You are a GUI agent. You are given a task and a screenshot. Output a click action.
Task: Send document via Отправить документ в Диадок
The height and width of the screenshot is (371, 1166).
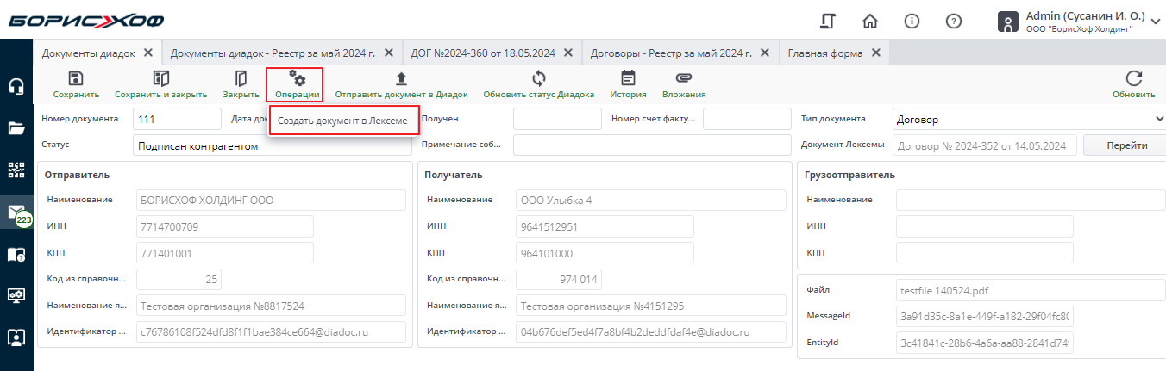401,78
